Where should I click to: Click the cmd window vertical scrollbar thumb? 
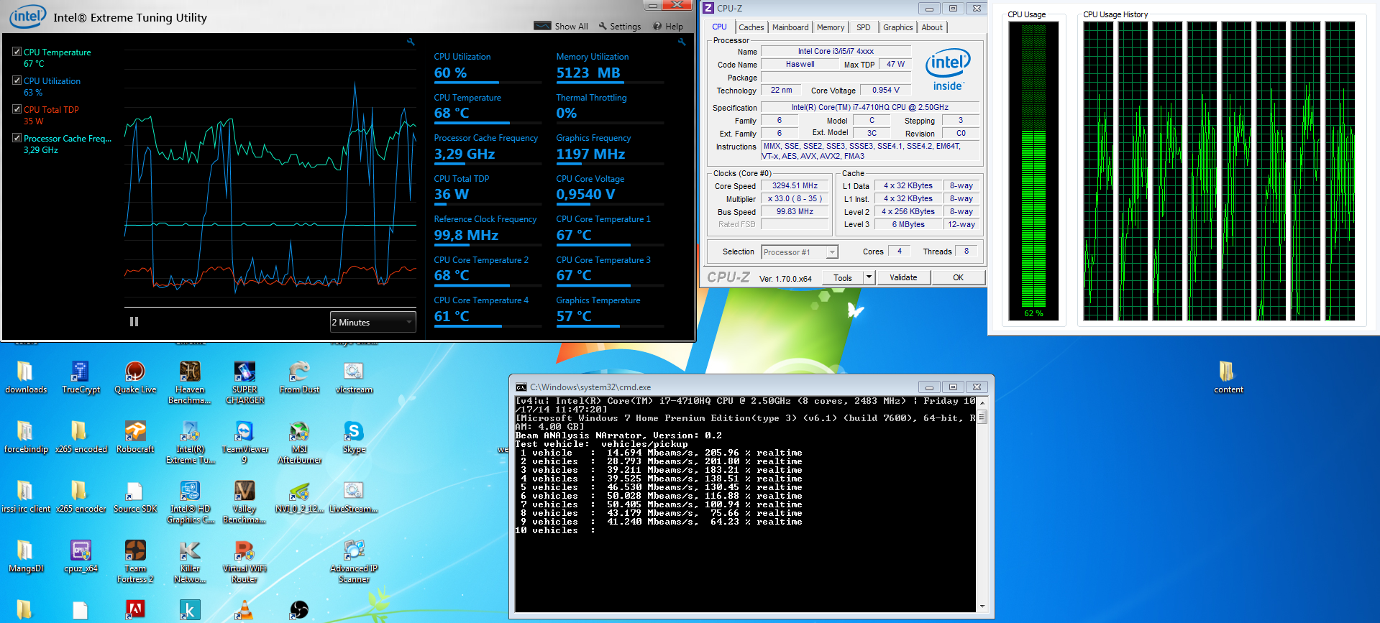pyautogui.click(x=982, y=417)
